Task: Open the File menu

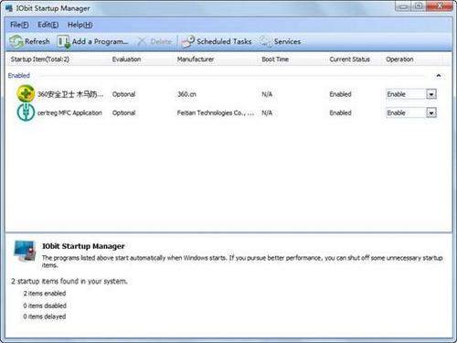Action: tap(19, 25)
